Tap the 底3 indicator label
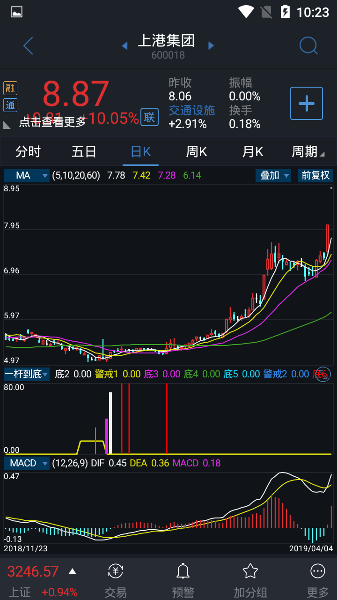Image resolution: width=337 pixels, height=600 pixels. [x=152, y=374]
